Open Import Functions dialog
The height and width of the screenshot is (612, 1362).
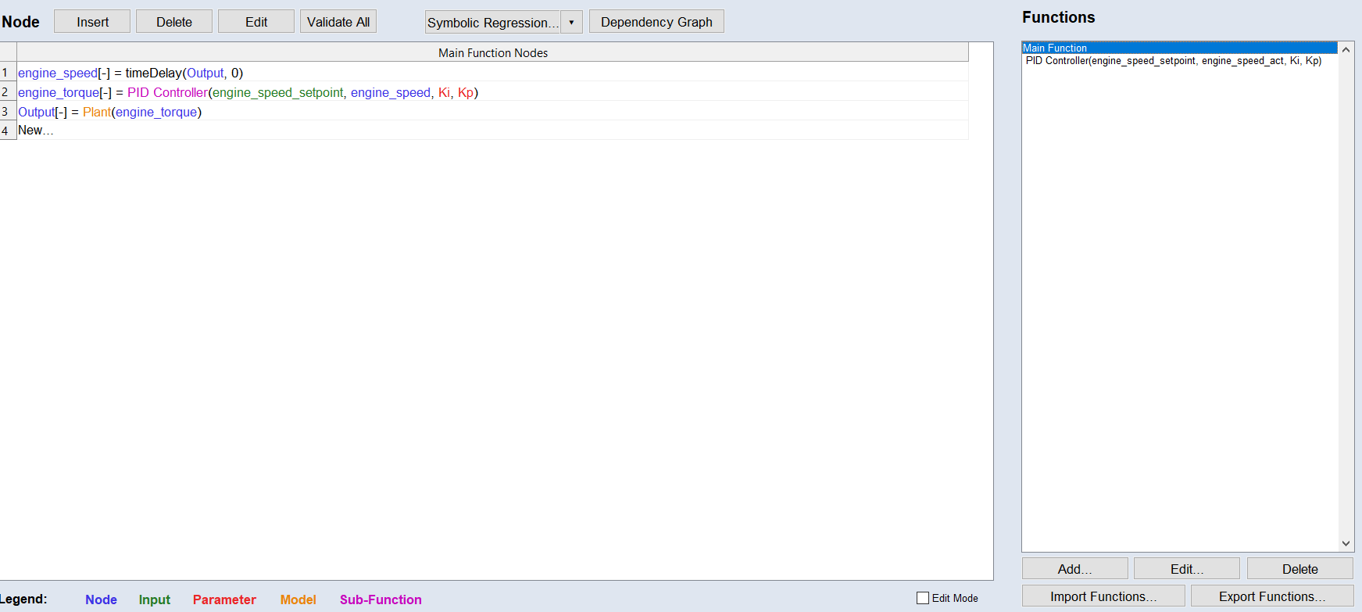coord(1103,596)
